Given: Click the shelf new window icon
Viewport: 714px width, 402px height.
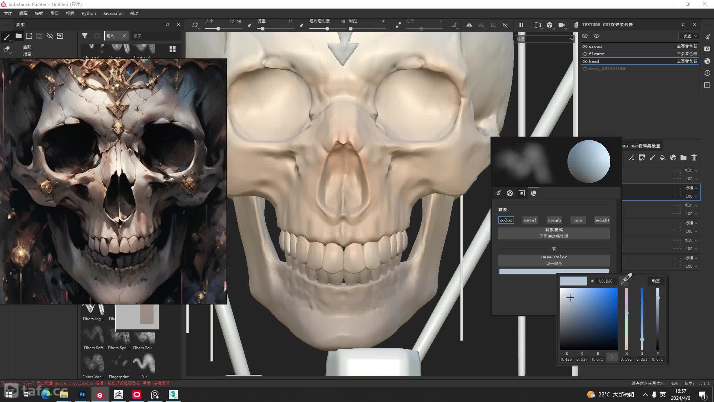Looking at the screenshot, I should (x=29, y=36).
